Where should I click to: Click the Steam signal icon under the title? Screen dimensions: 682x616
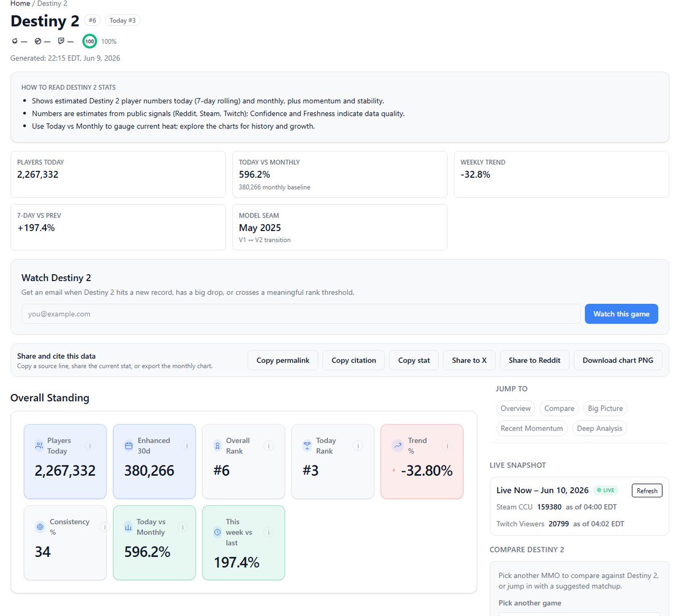(38, 41)
